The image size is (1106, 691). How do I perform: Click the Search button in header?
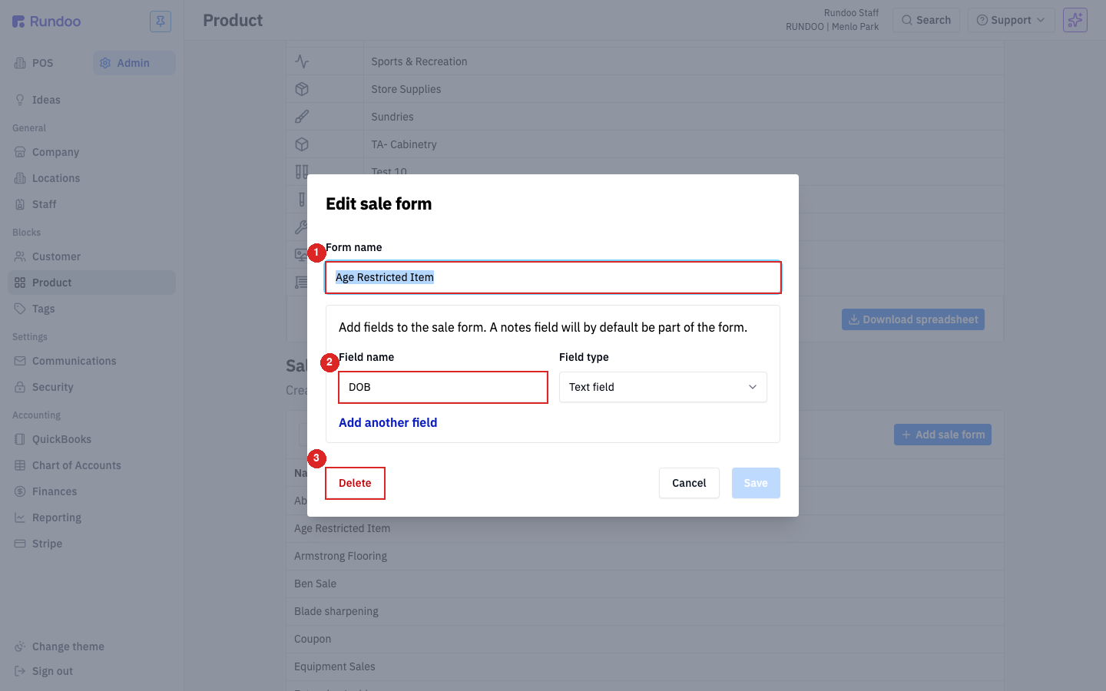point(926,20)
